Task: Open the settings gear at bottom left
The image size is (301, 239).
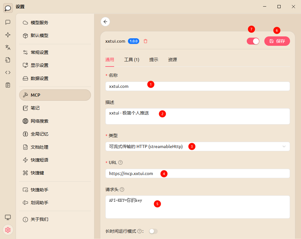Action: tap(8, 230)
